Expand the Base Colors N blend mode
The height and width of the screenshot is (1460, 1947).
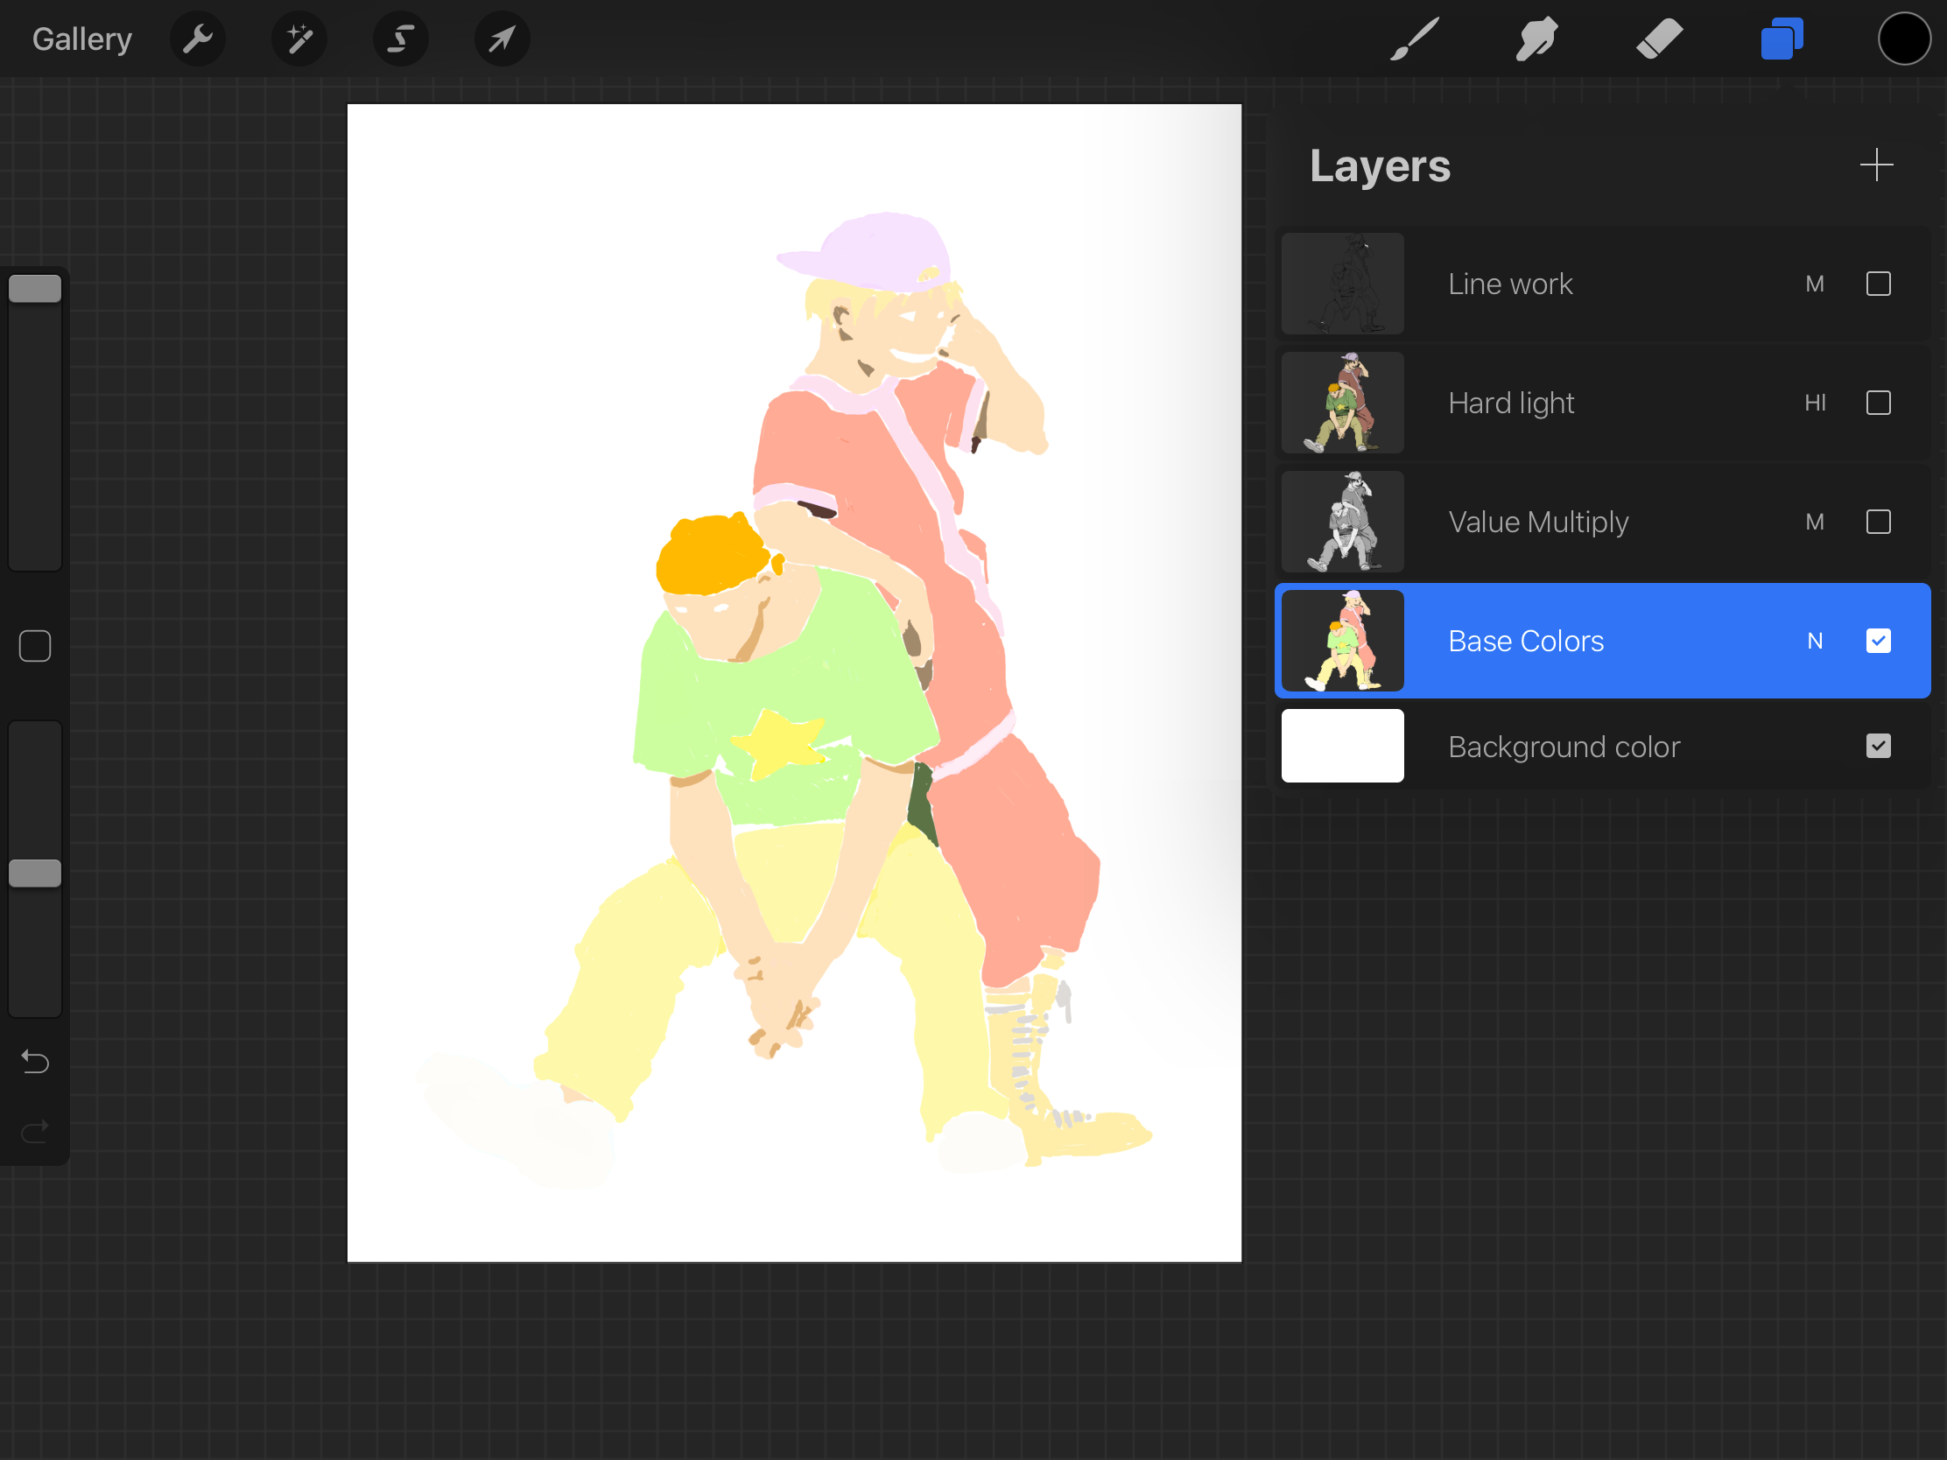point(1814,641)
